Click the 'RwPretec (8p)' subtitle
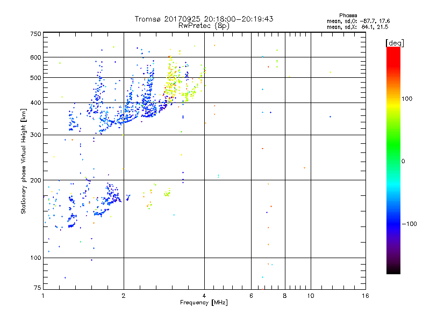 coord(204,26)
